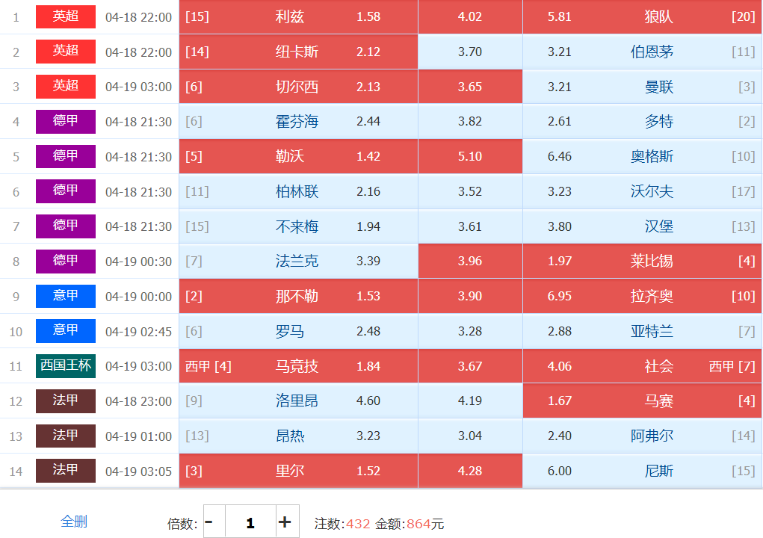Click the 全删 link to clear all
Viewport: 763px width, 538px height.
pos(74,522)
